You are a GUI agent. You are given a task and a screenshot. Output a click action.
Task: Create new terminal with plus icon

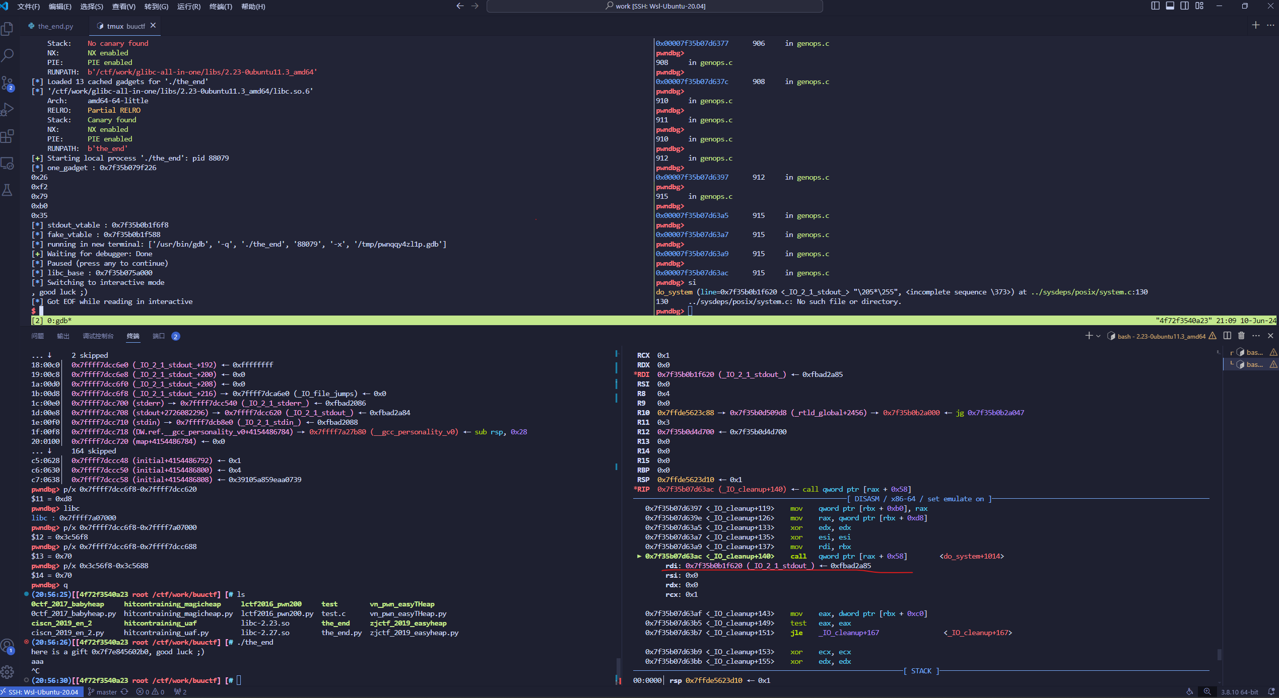click(1089, 336)
